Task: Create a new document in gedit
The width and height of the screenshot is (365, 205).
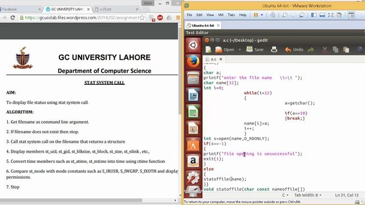Action: coord(208,50)
